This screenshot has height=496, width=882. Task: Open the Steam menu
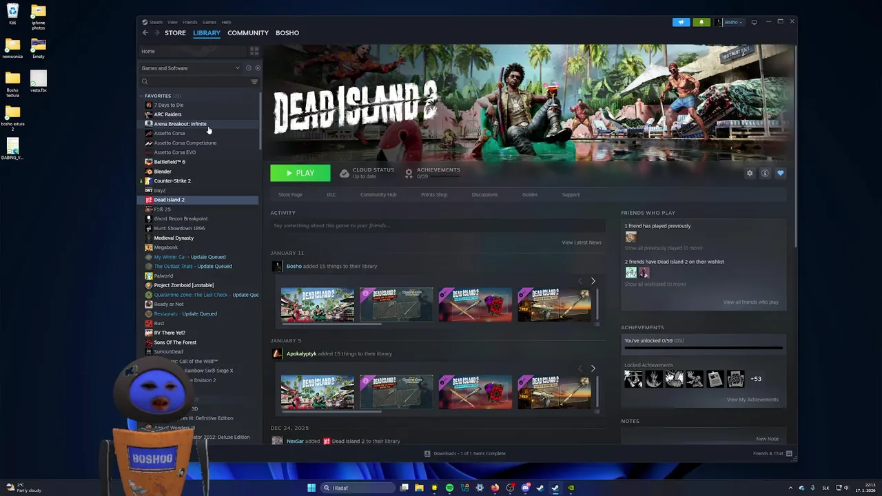pyautogui.click(x=156, y=22)
